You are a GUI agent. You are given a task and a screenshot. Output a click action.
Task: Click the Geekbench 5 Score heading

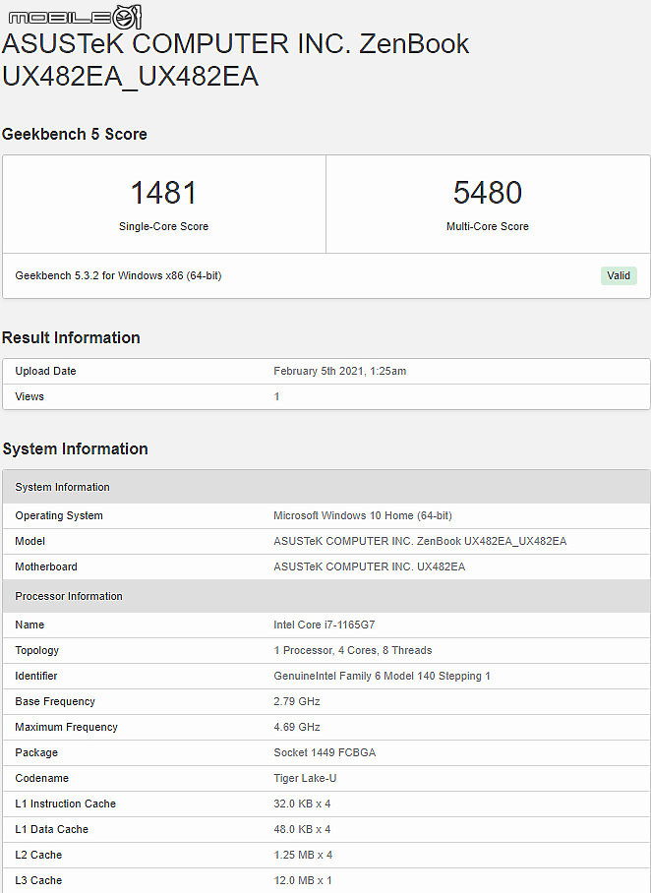point(75,135)
